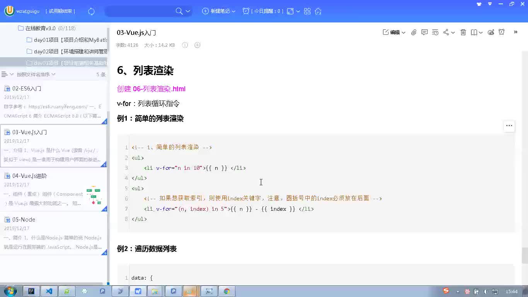This screenshot has width=528, height=297.
Task: Open the day01项目 folder
Action: [67, 40]
